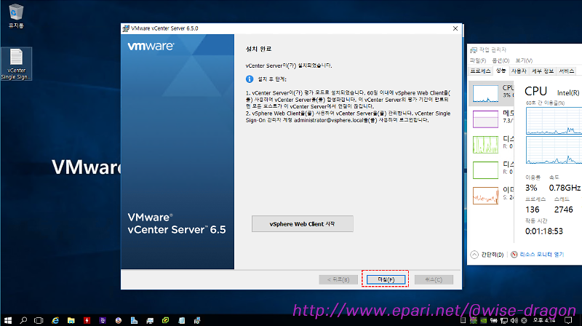The height and width of the screenshot is (326, 582).
Task: Click gray circled X tray icon
Action: tap(524, 320)
